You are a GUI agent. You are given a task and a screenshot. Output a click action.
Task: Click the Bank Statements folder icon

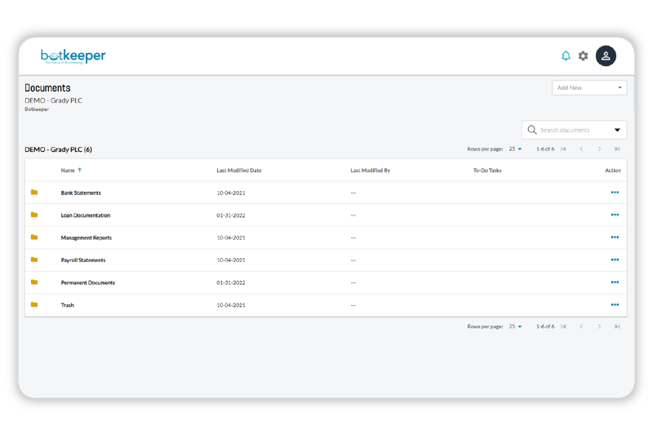click(x=34, y=193)
